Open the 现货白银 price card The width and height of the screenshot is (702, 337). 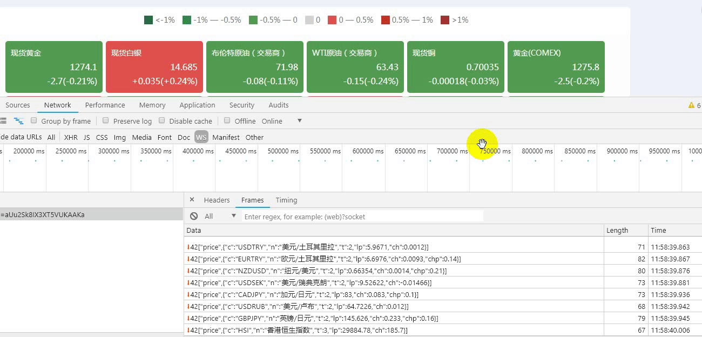point(154,67)
